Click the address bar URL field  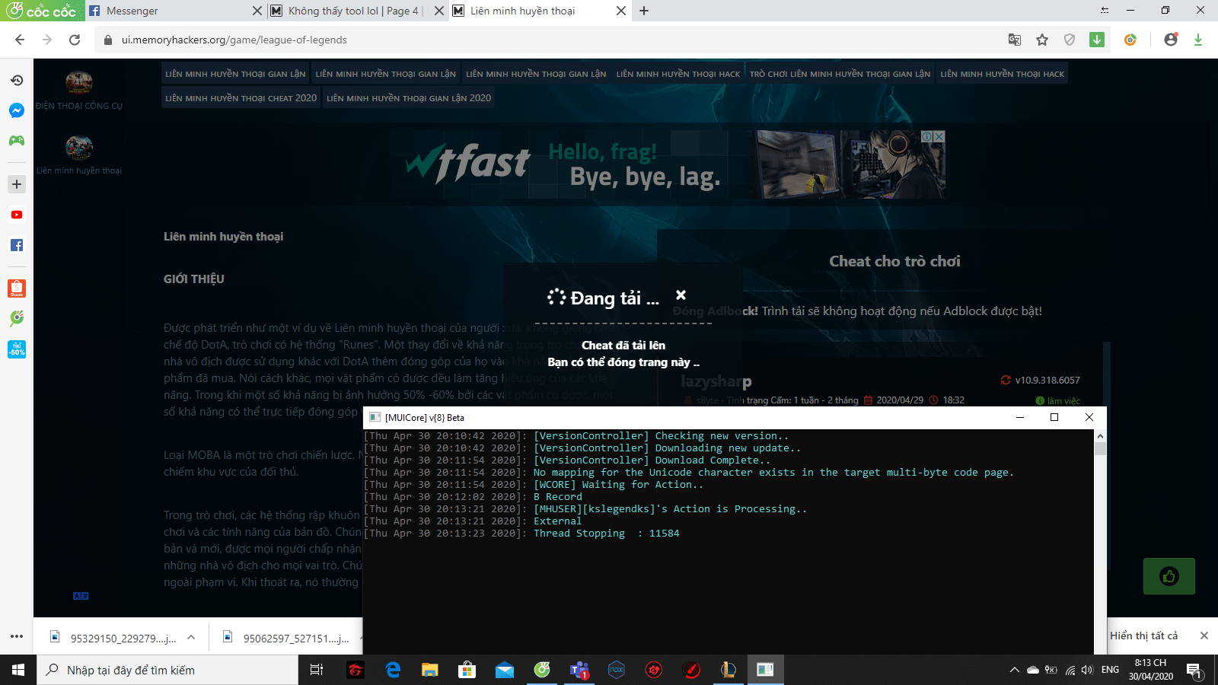click(548, 40)
